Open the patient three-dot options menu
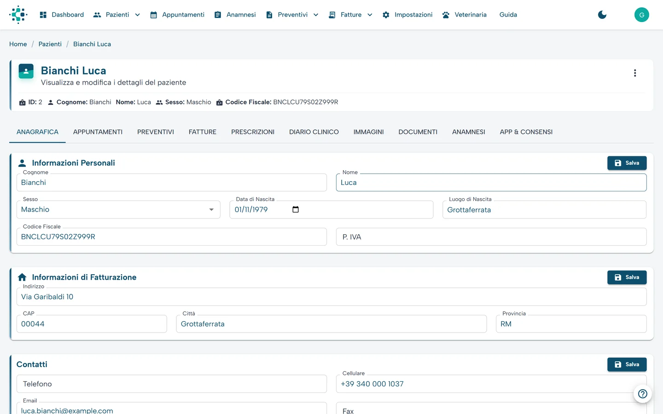The width and height of the screenshot is (663, 414). 635,73
